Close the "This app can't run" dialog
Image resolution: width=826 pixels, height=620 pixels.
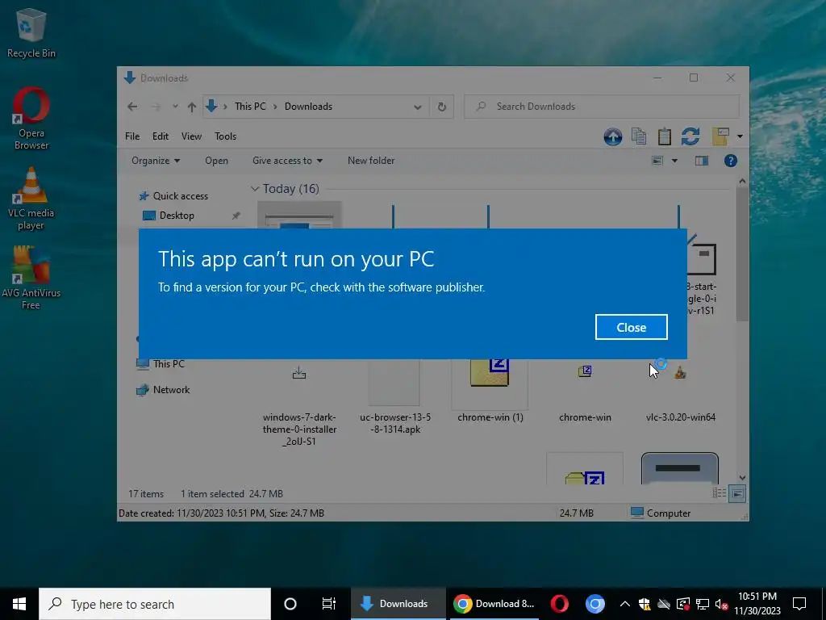click(631, 328)
